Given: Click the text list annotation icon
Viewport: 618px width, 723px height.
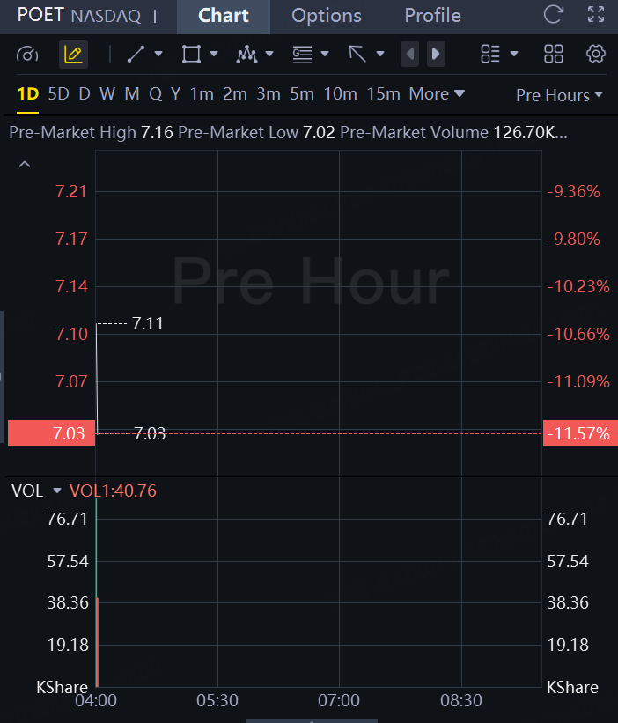Looking at the screenshot, I should coord(302,55).
